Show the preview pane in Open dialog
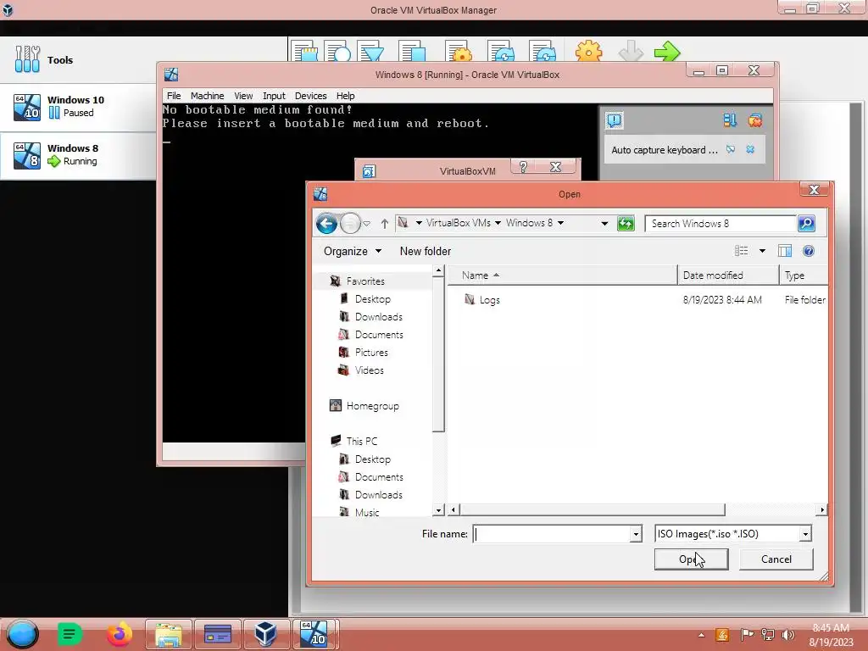This screenshot has height=651, width=868. pos(784,251)
